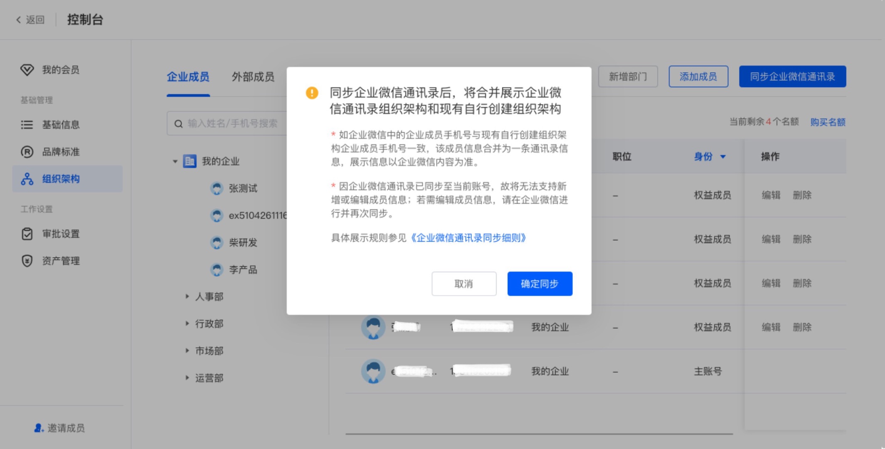Switch to the 企业成员 tab
Image resolution: width=885 pixels, height=449 pixels.
[188, 77]
